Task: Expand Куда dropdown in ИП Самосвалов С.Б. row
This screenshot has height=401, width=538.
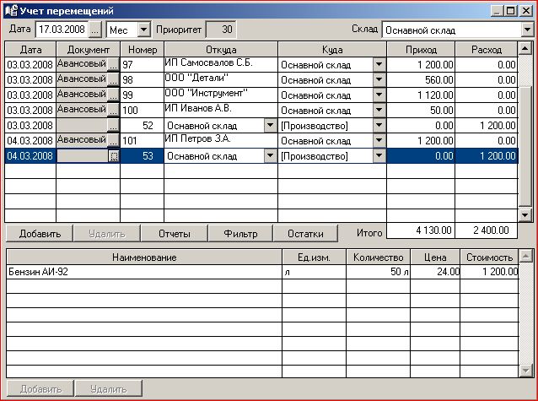Action: (x=379, y=64)
